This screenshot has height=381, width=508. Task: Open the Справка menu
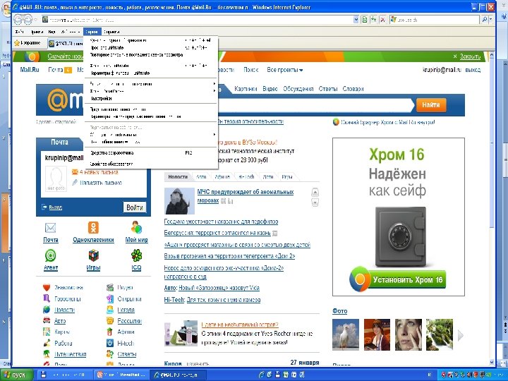(x=111, y=32)
